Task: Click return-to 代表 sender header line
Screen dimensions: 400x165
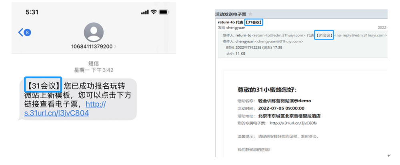Action: point(240,22)
